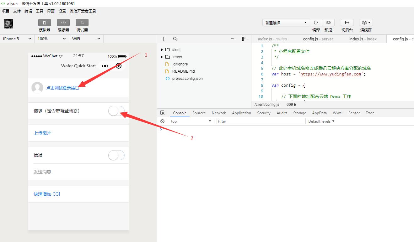Click the Editor (编辑器) toolbar icon
This screenshot has height=242, width=414.
[x=63, y=23]
